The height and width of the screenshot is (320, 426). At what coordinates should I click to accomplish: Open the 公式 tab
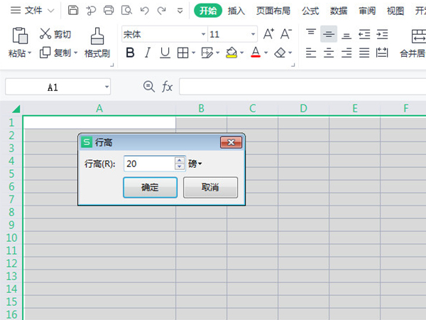coord(310,11)
